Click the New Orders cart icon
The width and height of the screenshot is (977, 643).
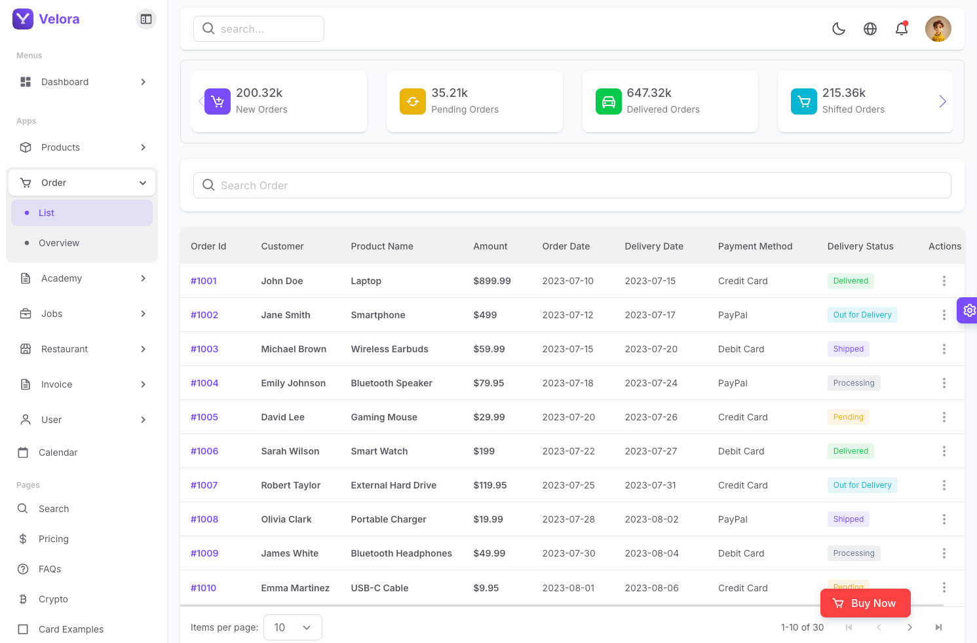[218, 101]
